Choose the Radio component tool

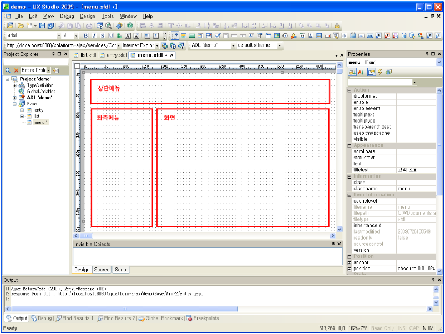point(285,36)
